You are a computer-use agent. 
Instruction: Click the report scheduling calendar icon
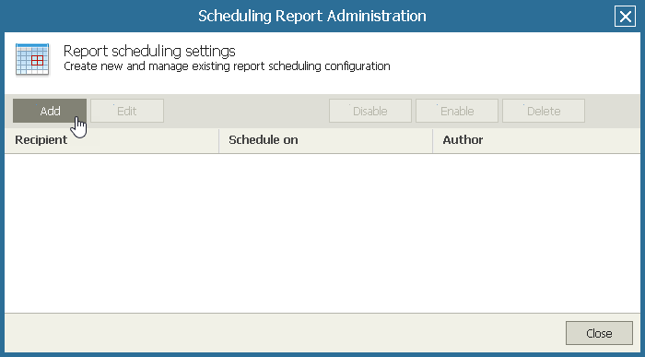coord(32,59)
